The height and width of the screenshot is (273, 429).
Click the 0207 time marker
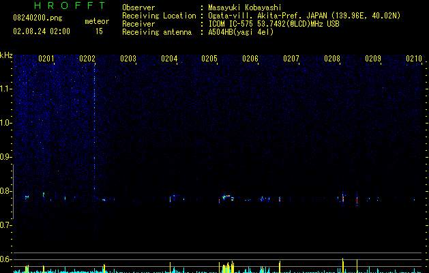pyautogui.click(x=291, y=59)
